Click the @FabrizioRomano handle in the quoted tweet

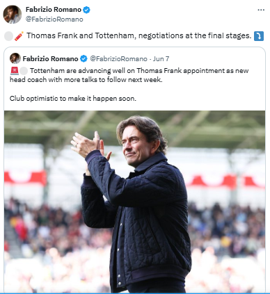tap(118, 59)
